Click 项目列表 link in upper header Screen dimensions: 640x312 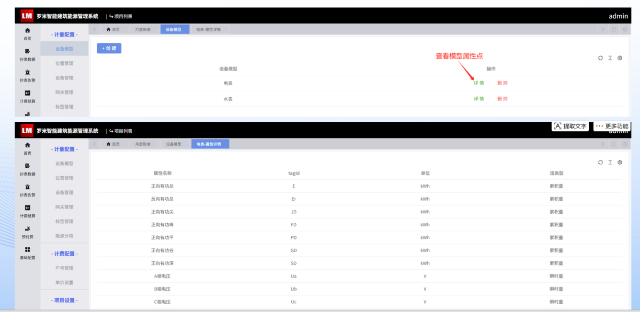click(121, 16)
